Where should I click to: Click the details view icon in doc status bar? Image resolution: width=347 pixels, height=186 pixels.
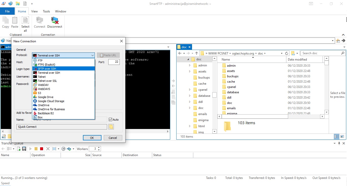pos(337,136)
